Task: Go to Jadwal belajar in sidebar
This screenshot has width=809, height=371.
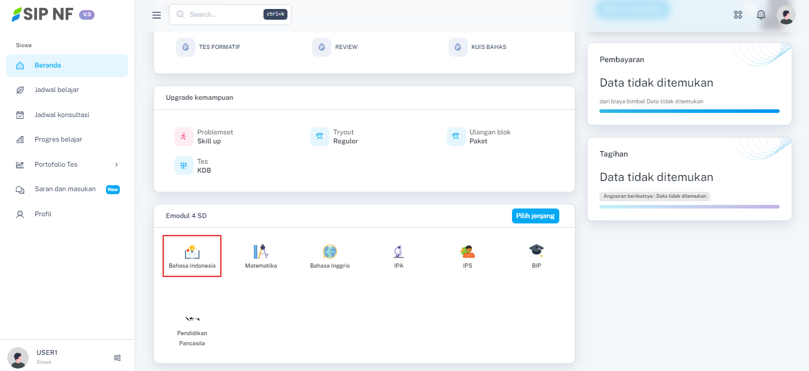Action: tap(56, 90)
